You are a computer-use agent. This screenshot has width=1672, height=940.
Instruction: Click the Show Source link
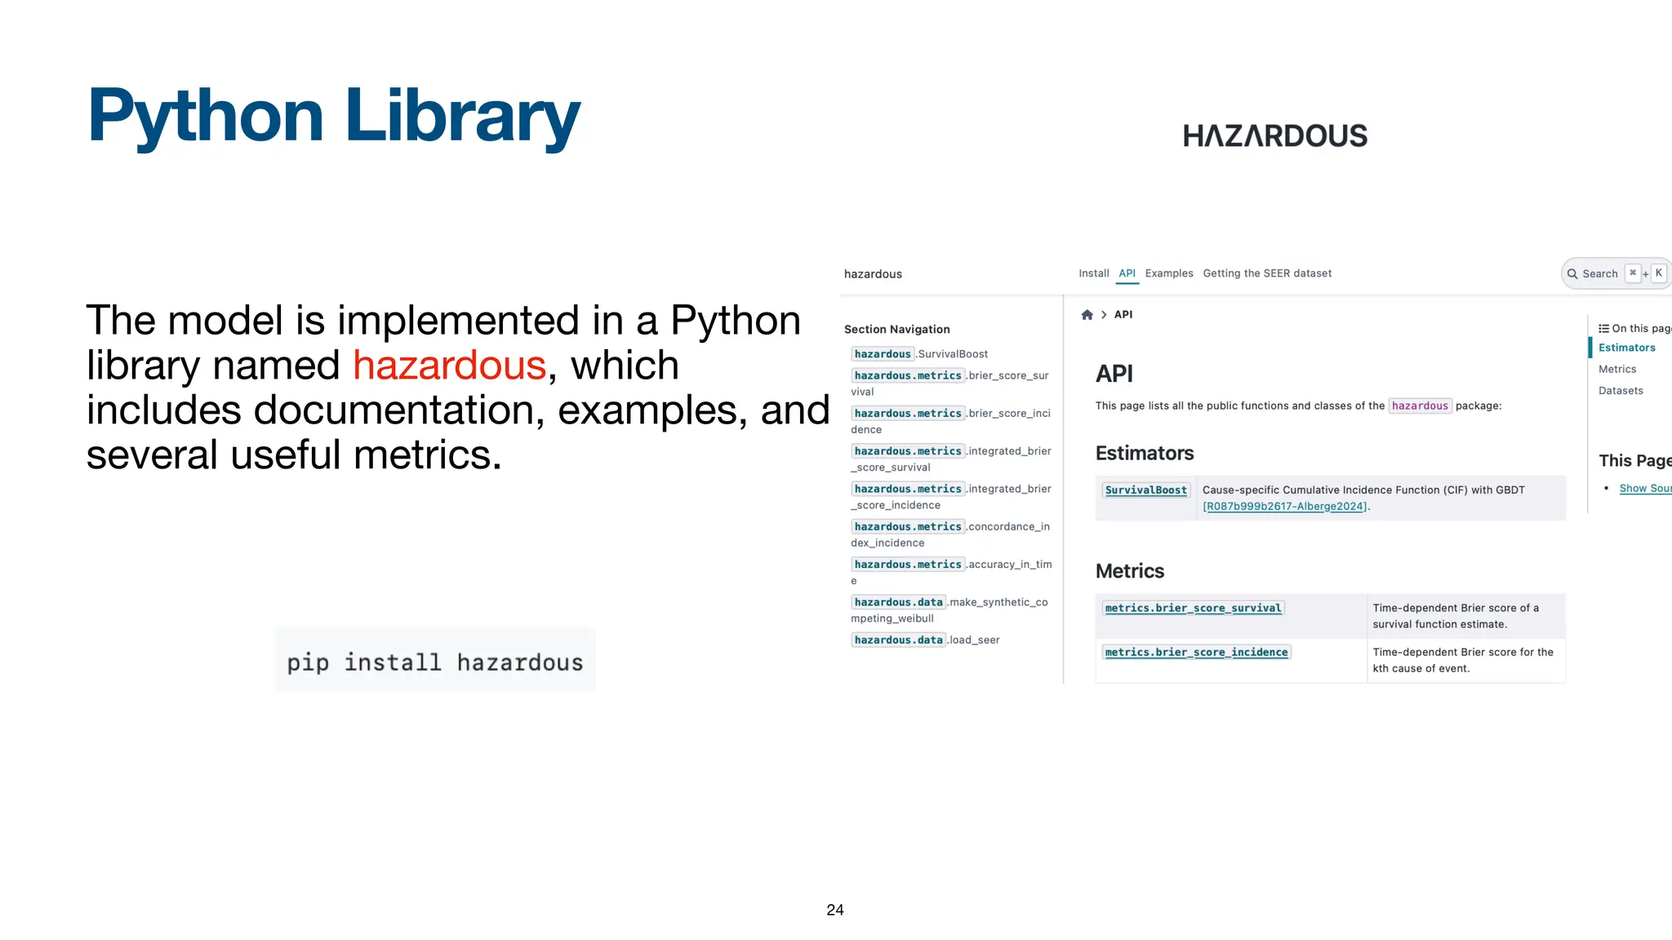[1645, 489]
